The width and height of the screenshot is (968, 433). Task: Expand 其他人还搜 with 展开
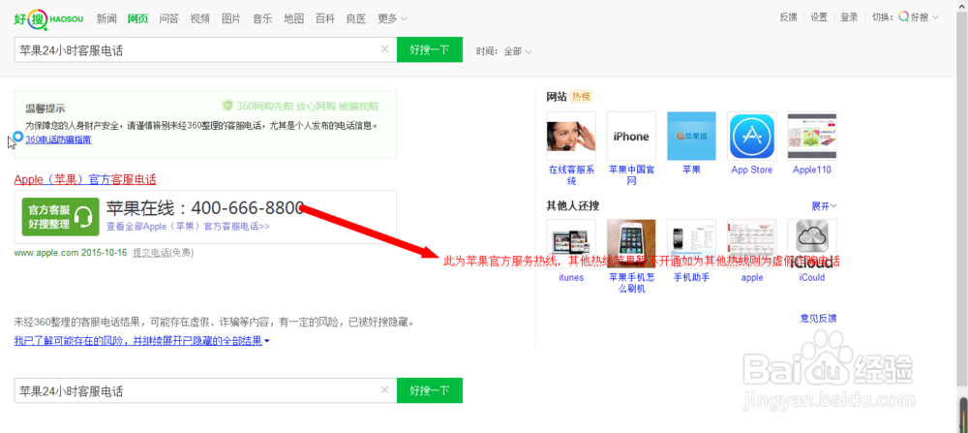(824, 205)
